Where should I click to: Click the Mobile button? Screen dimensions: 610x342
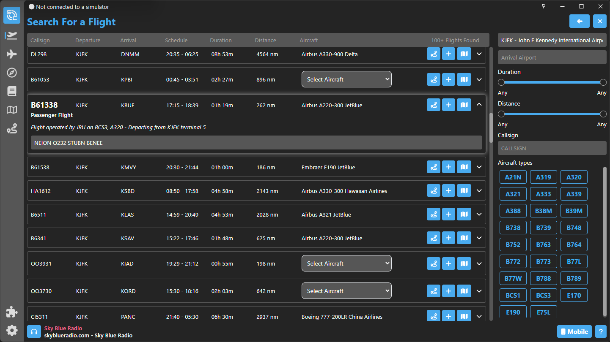[574, 331]
